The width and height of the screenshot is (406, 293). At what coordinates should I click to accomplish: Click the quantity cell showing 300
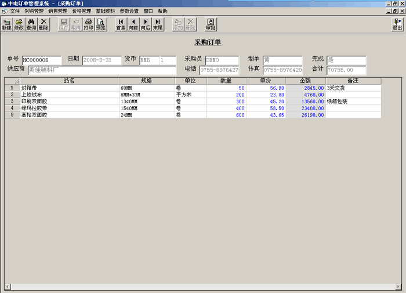[226, 102]
